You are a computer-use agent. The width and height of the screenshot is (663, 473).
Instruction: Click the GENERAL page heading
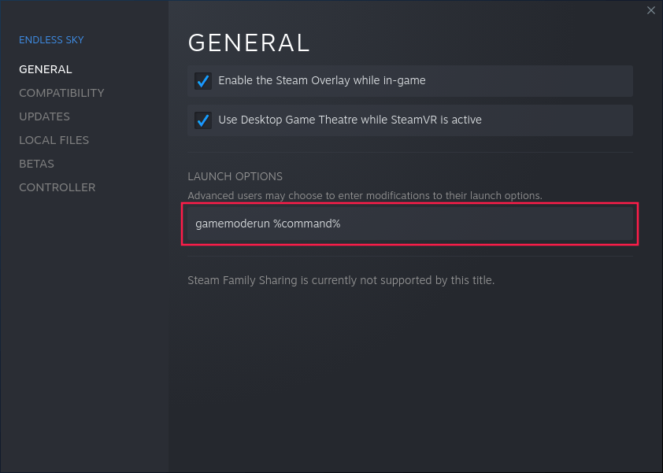tap(249, 42)
